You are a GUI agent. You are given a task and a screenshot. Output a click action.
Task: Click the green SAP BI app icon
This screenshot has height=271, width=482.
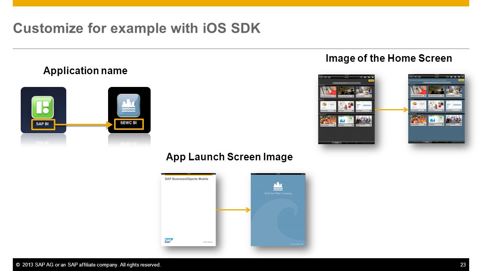pyautogui.click(x=43, y=107)
